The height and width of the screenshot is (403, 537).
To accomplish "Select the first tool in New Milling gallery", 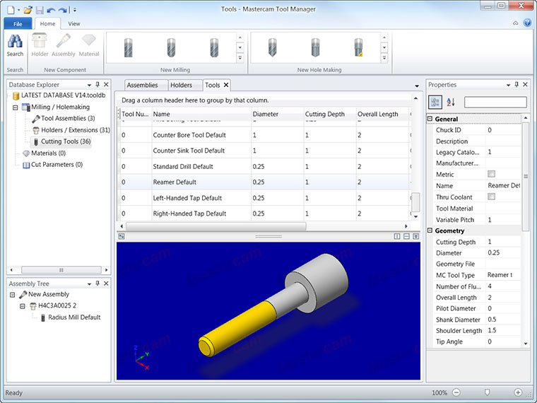I will pos(128,47).
